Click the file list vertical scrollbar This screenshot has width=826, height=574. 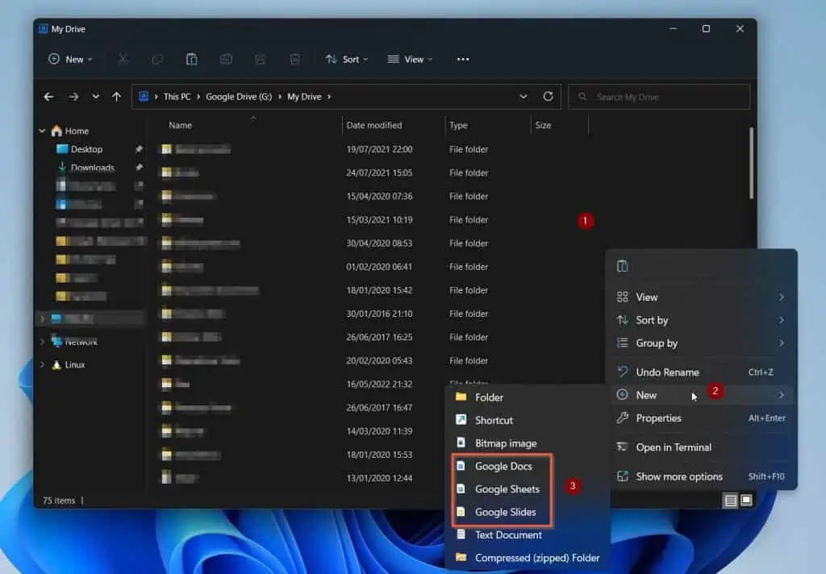[x=751, y=163]
